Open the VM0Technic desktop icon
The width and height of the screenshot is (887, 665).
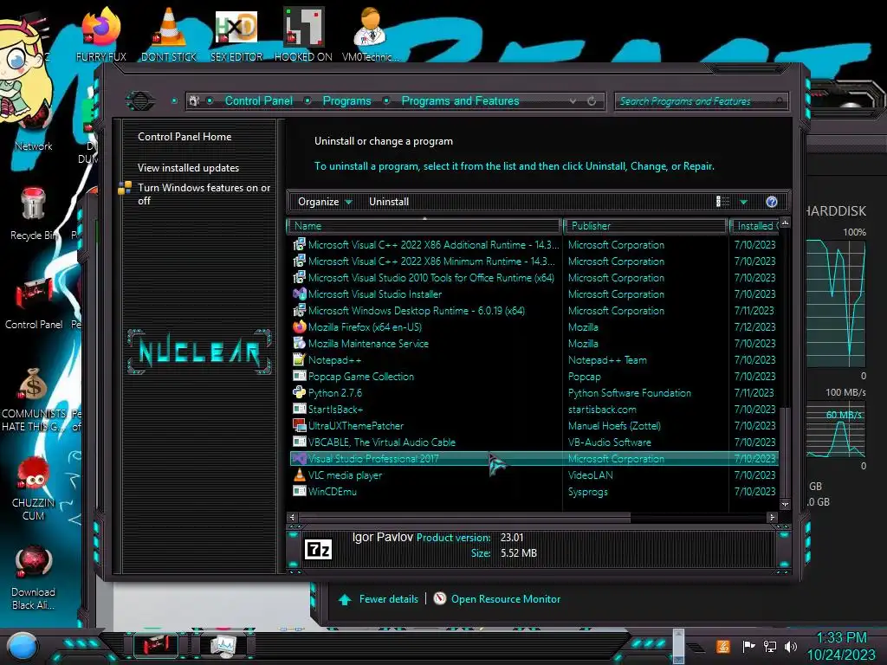coord(370,34)
